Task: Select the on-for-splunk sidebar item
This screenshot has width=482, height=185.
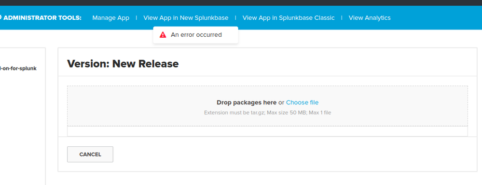Action: tap(18, 68)
